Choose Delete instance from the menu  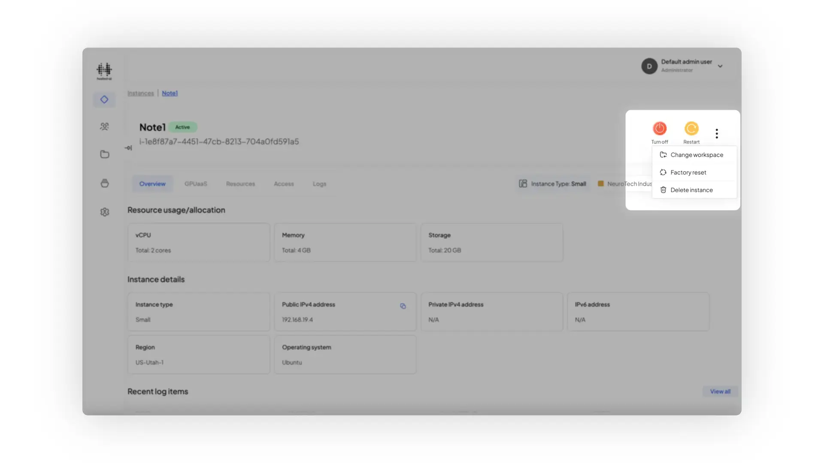tap(691, 189)
